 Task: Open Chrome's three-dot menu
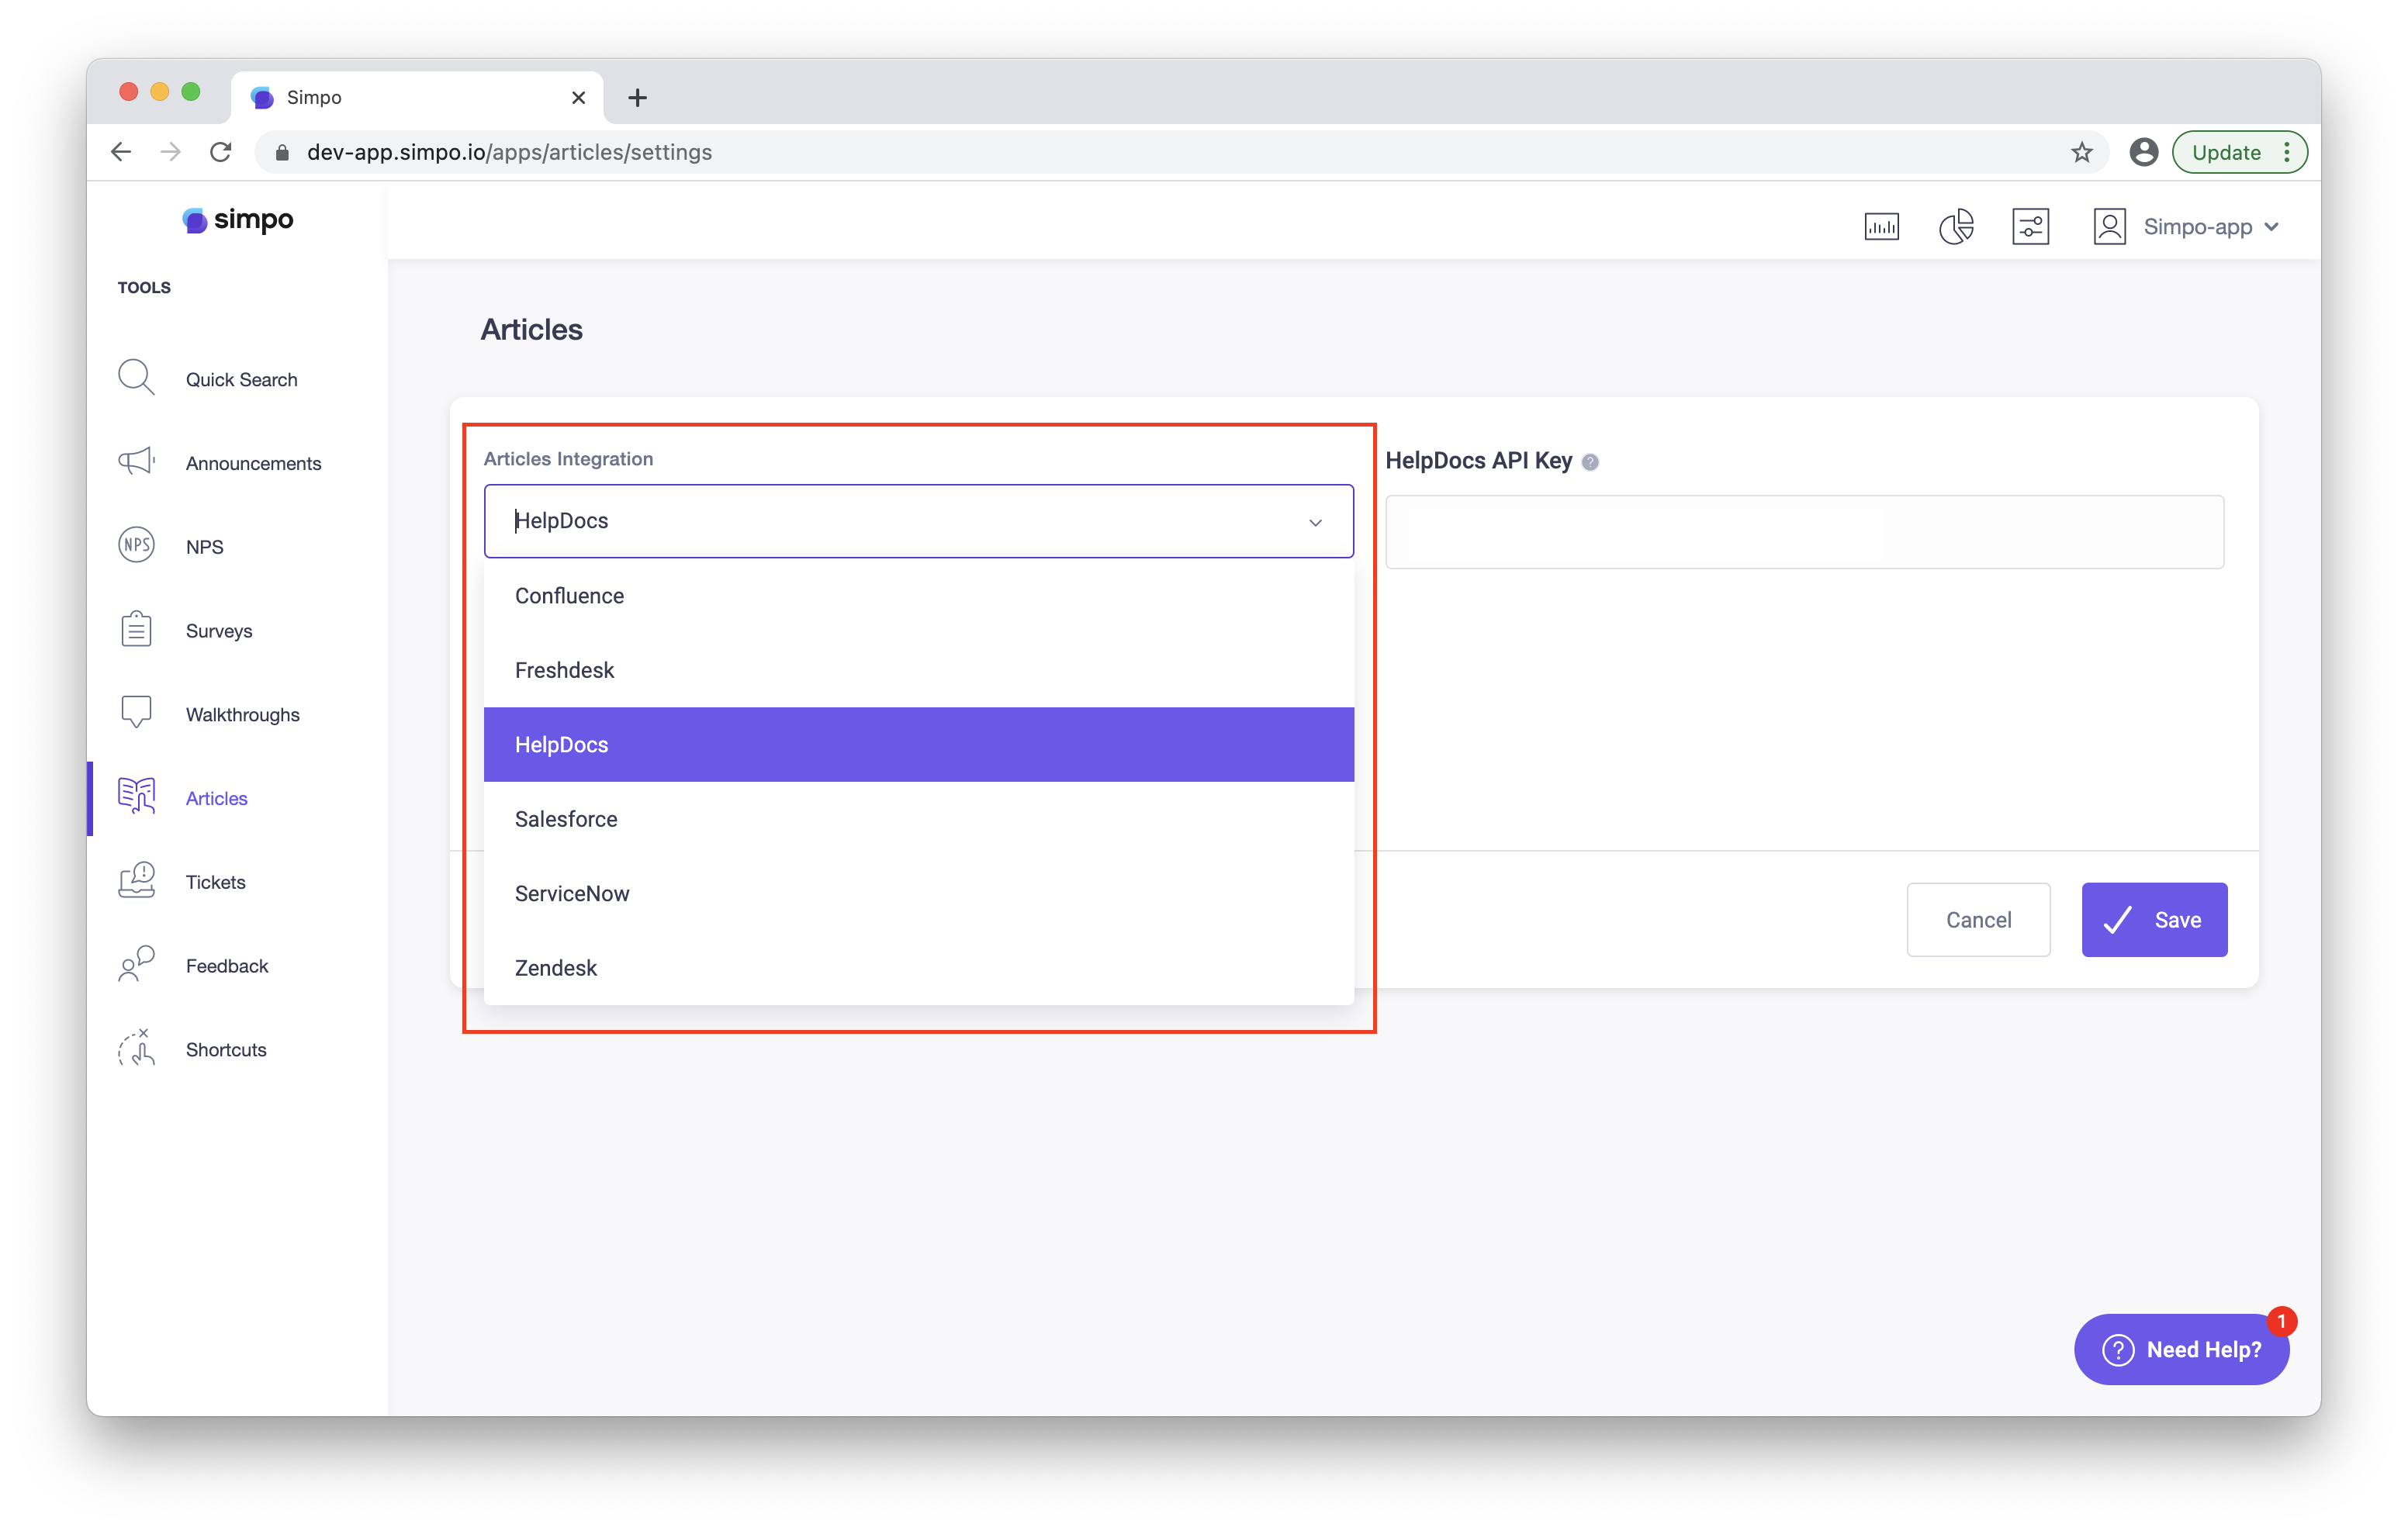coord(2287,152)
